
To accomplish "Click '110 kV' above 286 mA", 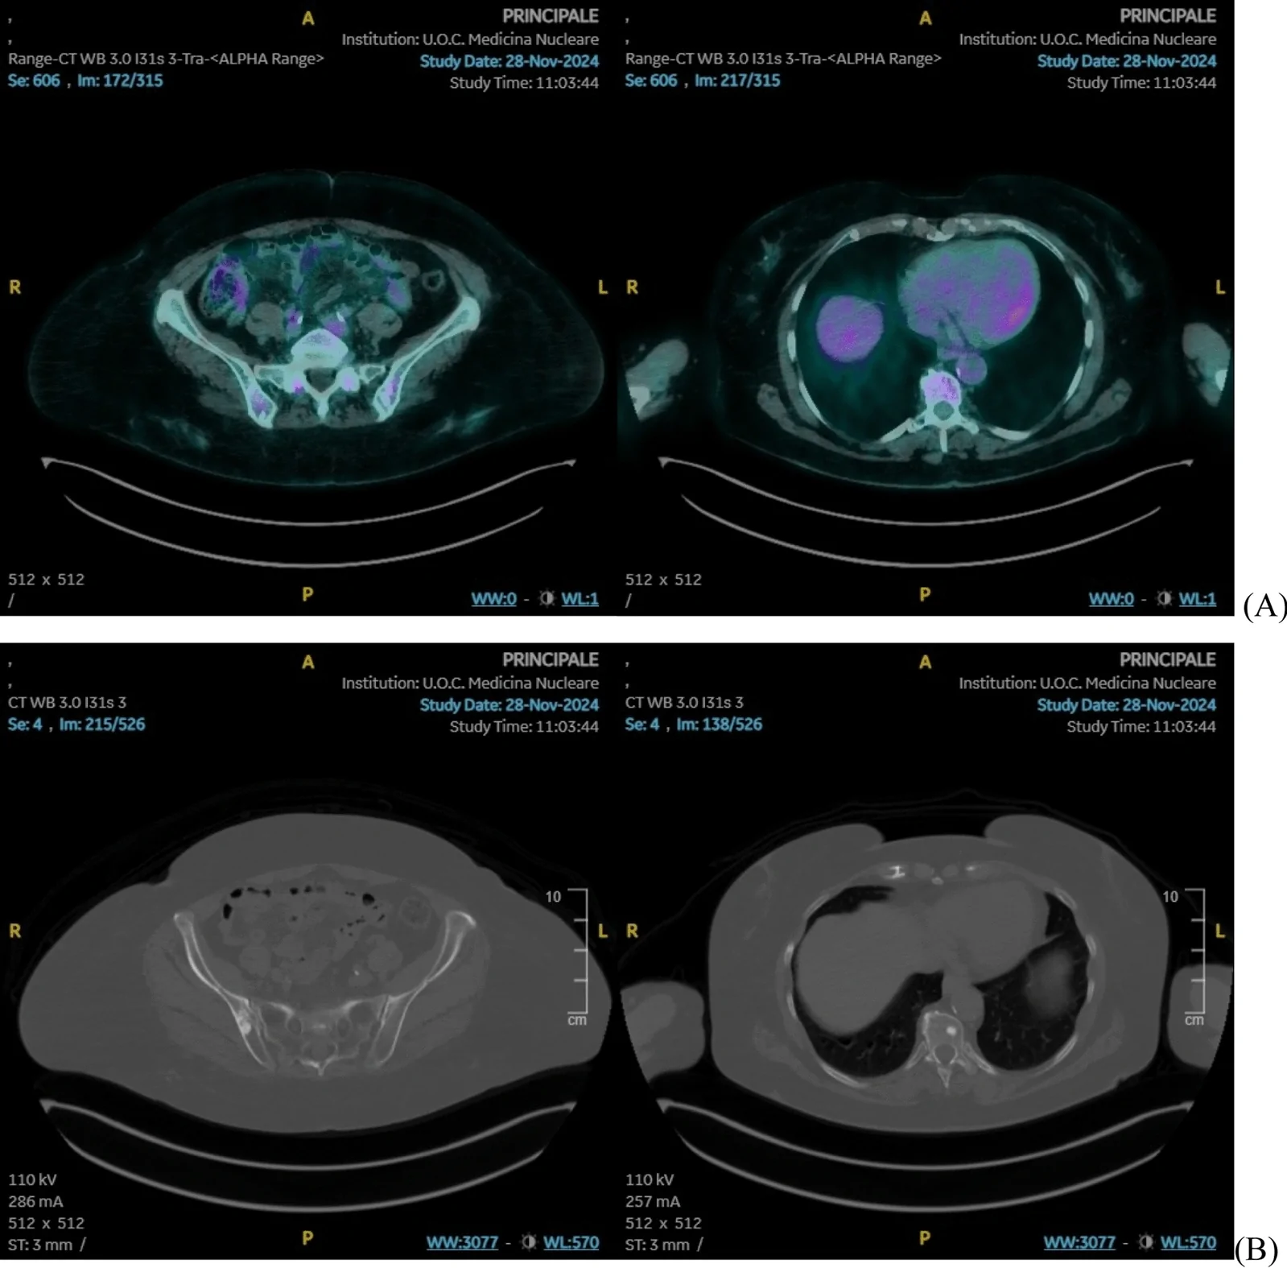I will click(x=32, y=1179).
